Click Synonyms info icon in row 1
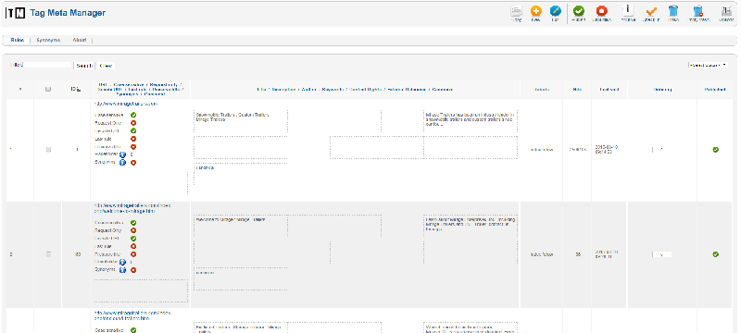Viewport: 741px width, 333px height. (x=122, y=162)
